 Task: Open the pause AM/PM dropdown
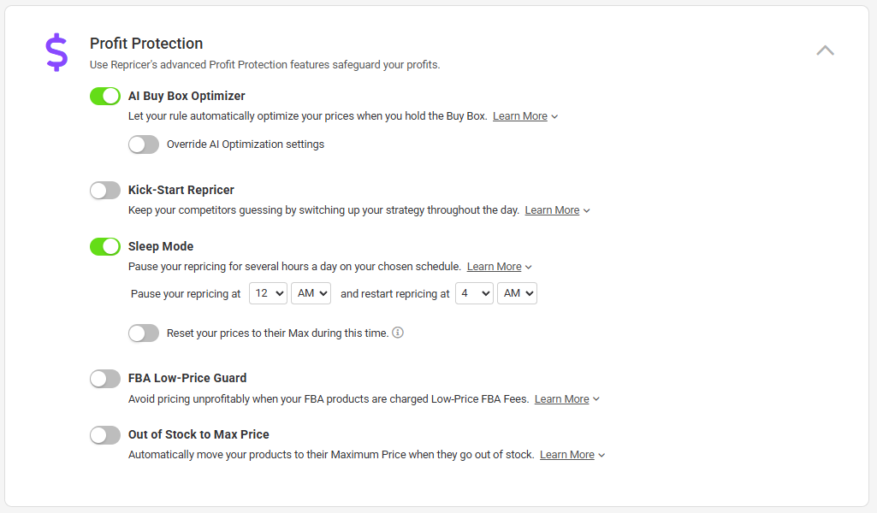311,293
